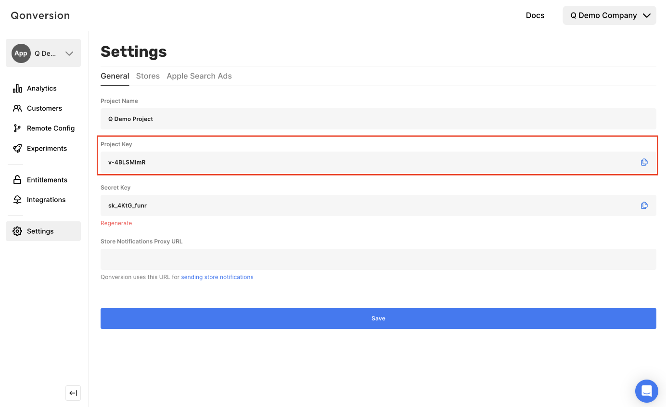Screen dimensions: 666x407
Task: Open the chat support bubble
Action: [x=647, y=391]
